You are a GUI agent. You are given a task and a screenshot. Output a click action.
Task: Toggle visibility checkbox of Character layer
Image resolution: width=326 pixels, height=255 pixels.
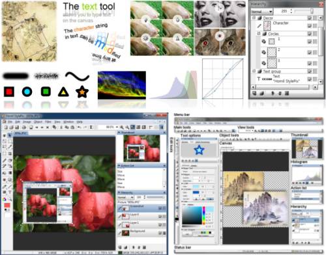pos(310,26)
